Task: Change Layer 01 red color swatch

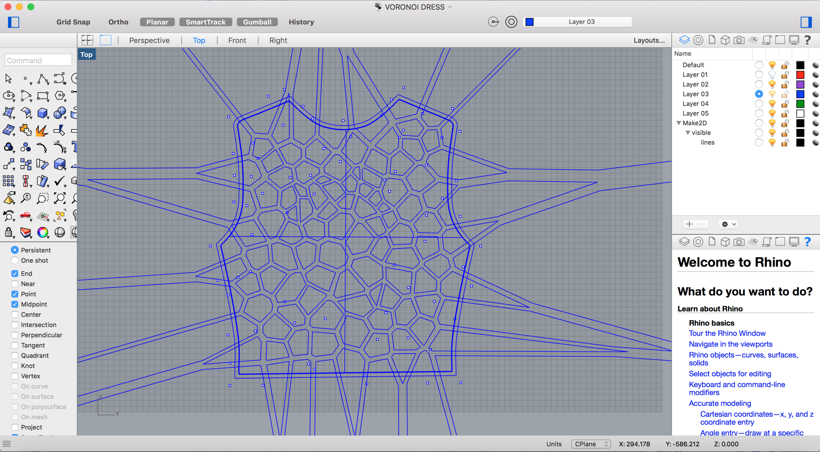Action: click(800, 75)
